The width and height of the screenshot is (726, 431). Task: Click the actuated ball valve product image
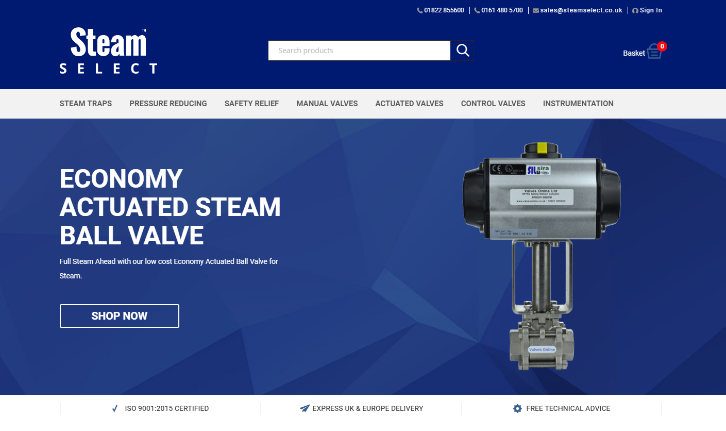(542, 256)
